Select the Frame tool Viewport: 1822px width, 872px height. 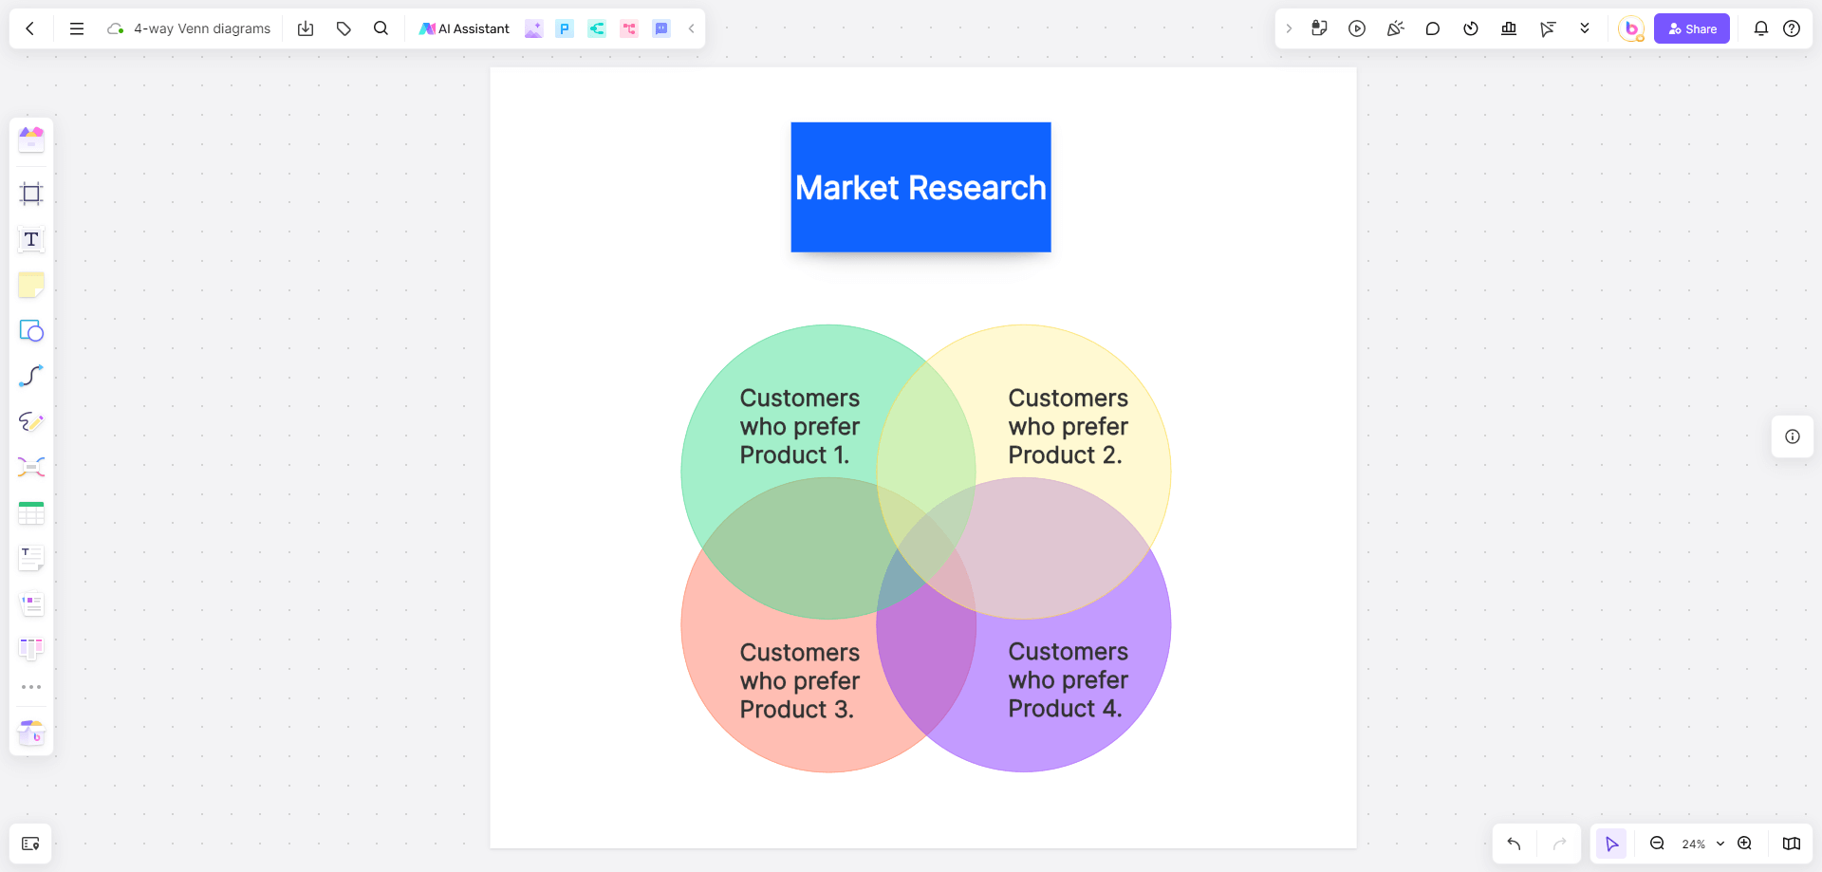pyautogui.click(x=31, y=194)
